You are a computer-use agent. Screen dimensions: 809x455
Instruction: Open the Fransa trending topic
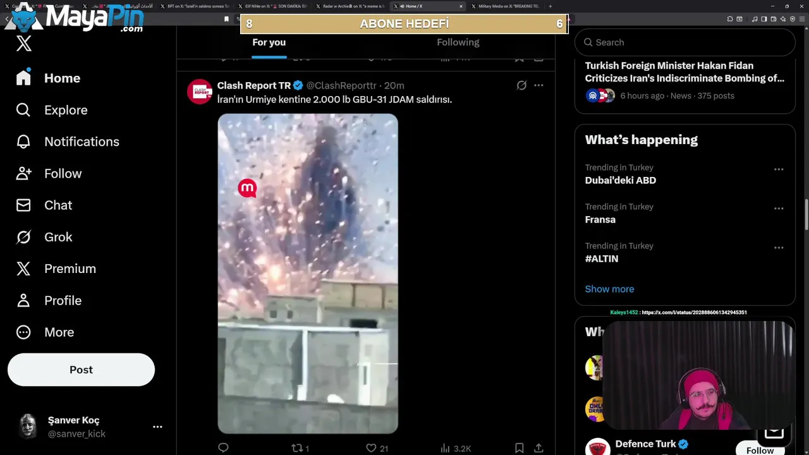600,219
